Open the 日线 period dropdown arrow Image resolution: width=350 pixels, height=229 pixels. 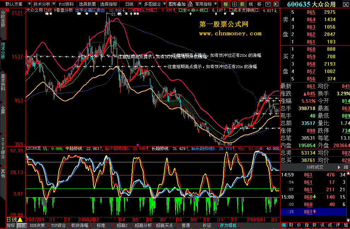tap(140, 4)
